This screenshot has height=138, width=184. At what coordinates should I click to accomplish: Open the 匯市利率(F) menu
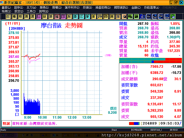tap(72, 8)
